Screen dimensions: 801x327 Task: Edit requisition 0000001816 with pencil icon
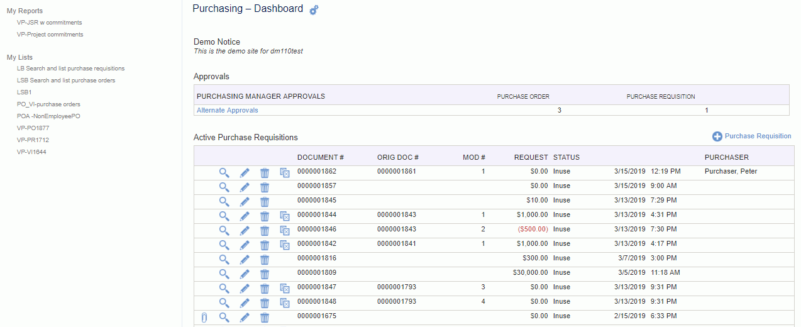pos(245,259)
